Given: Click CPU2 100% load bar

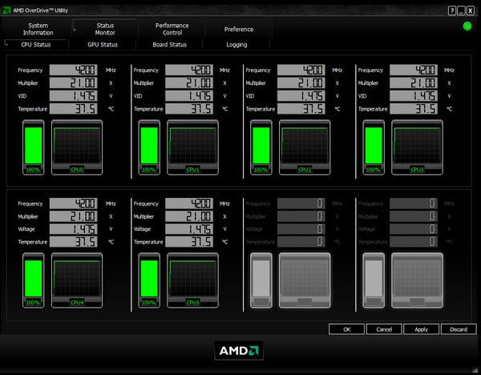Looking at the screenshot, I should [x=261, y=147].
